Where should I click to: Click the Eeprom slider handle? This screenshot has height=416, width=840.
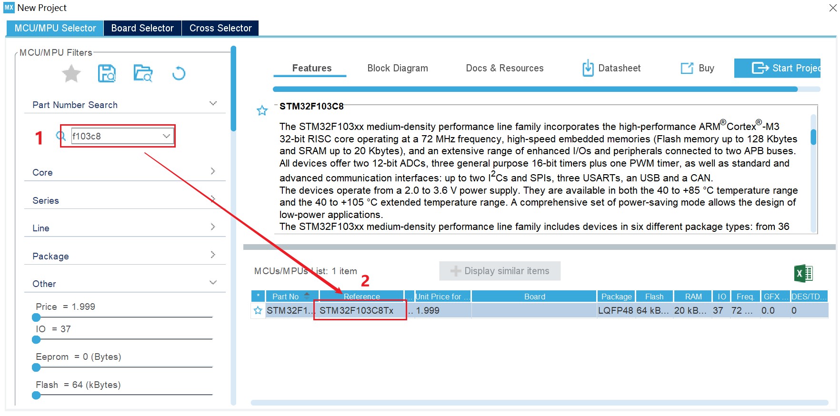point(36,367)
